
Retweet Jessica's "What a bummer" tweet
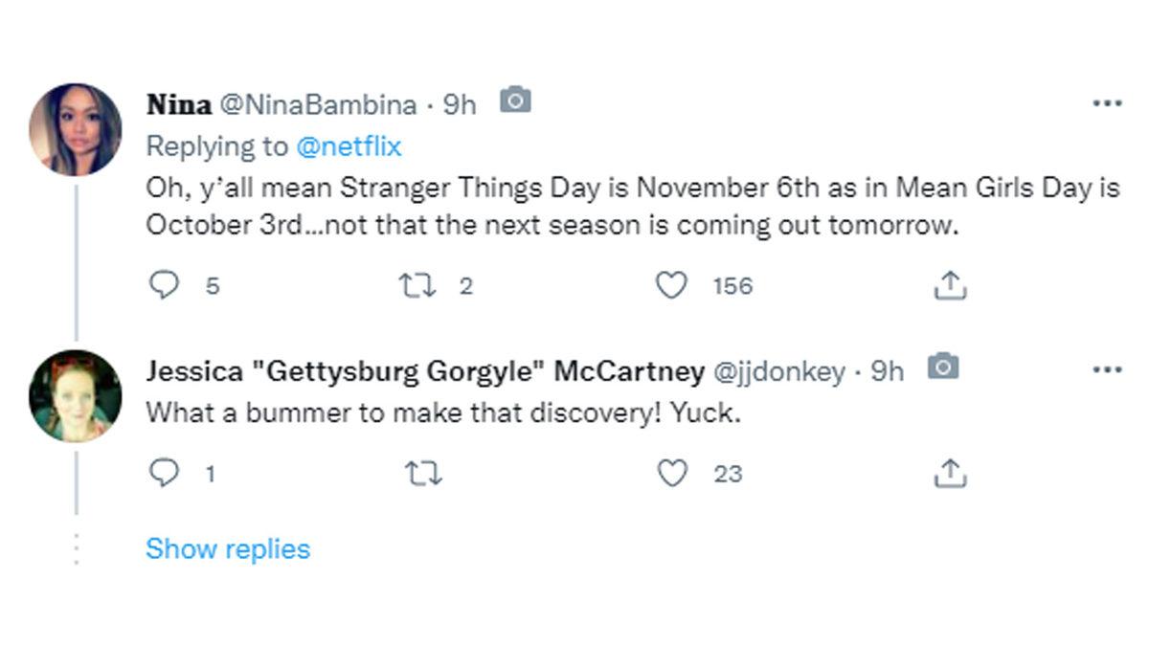pos(424,473)
